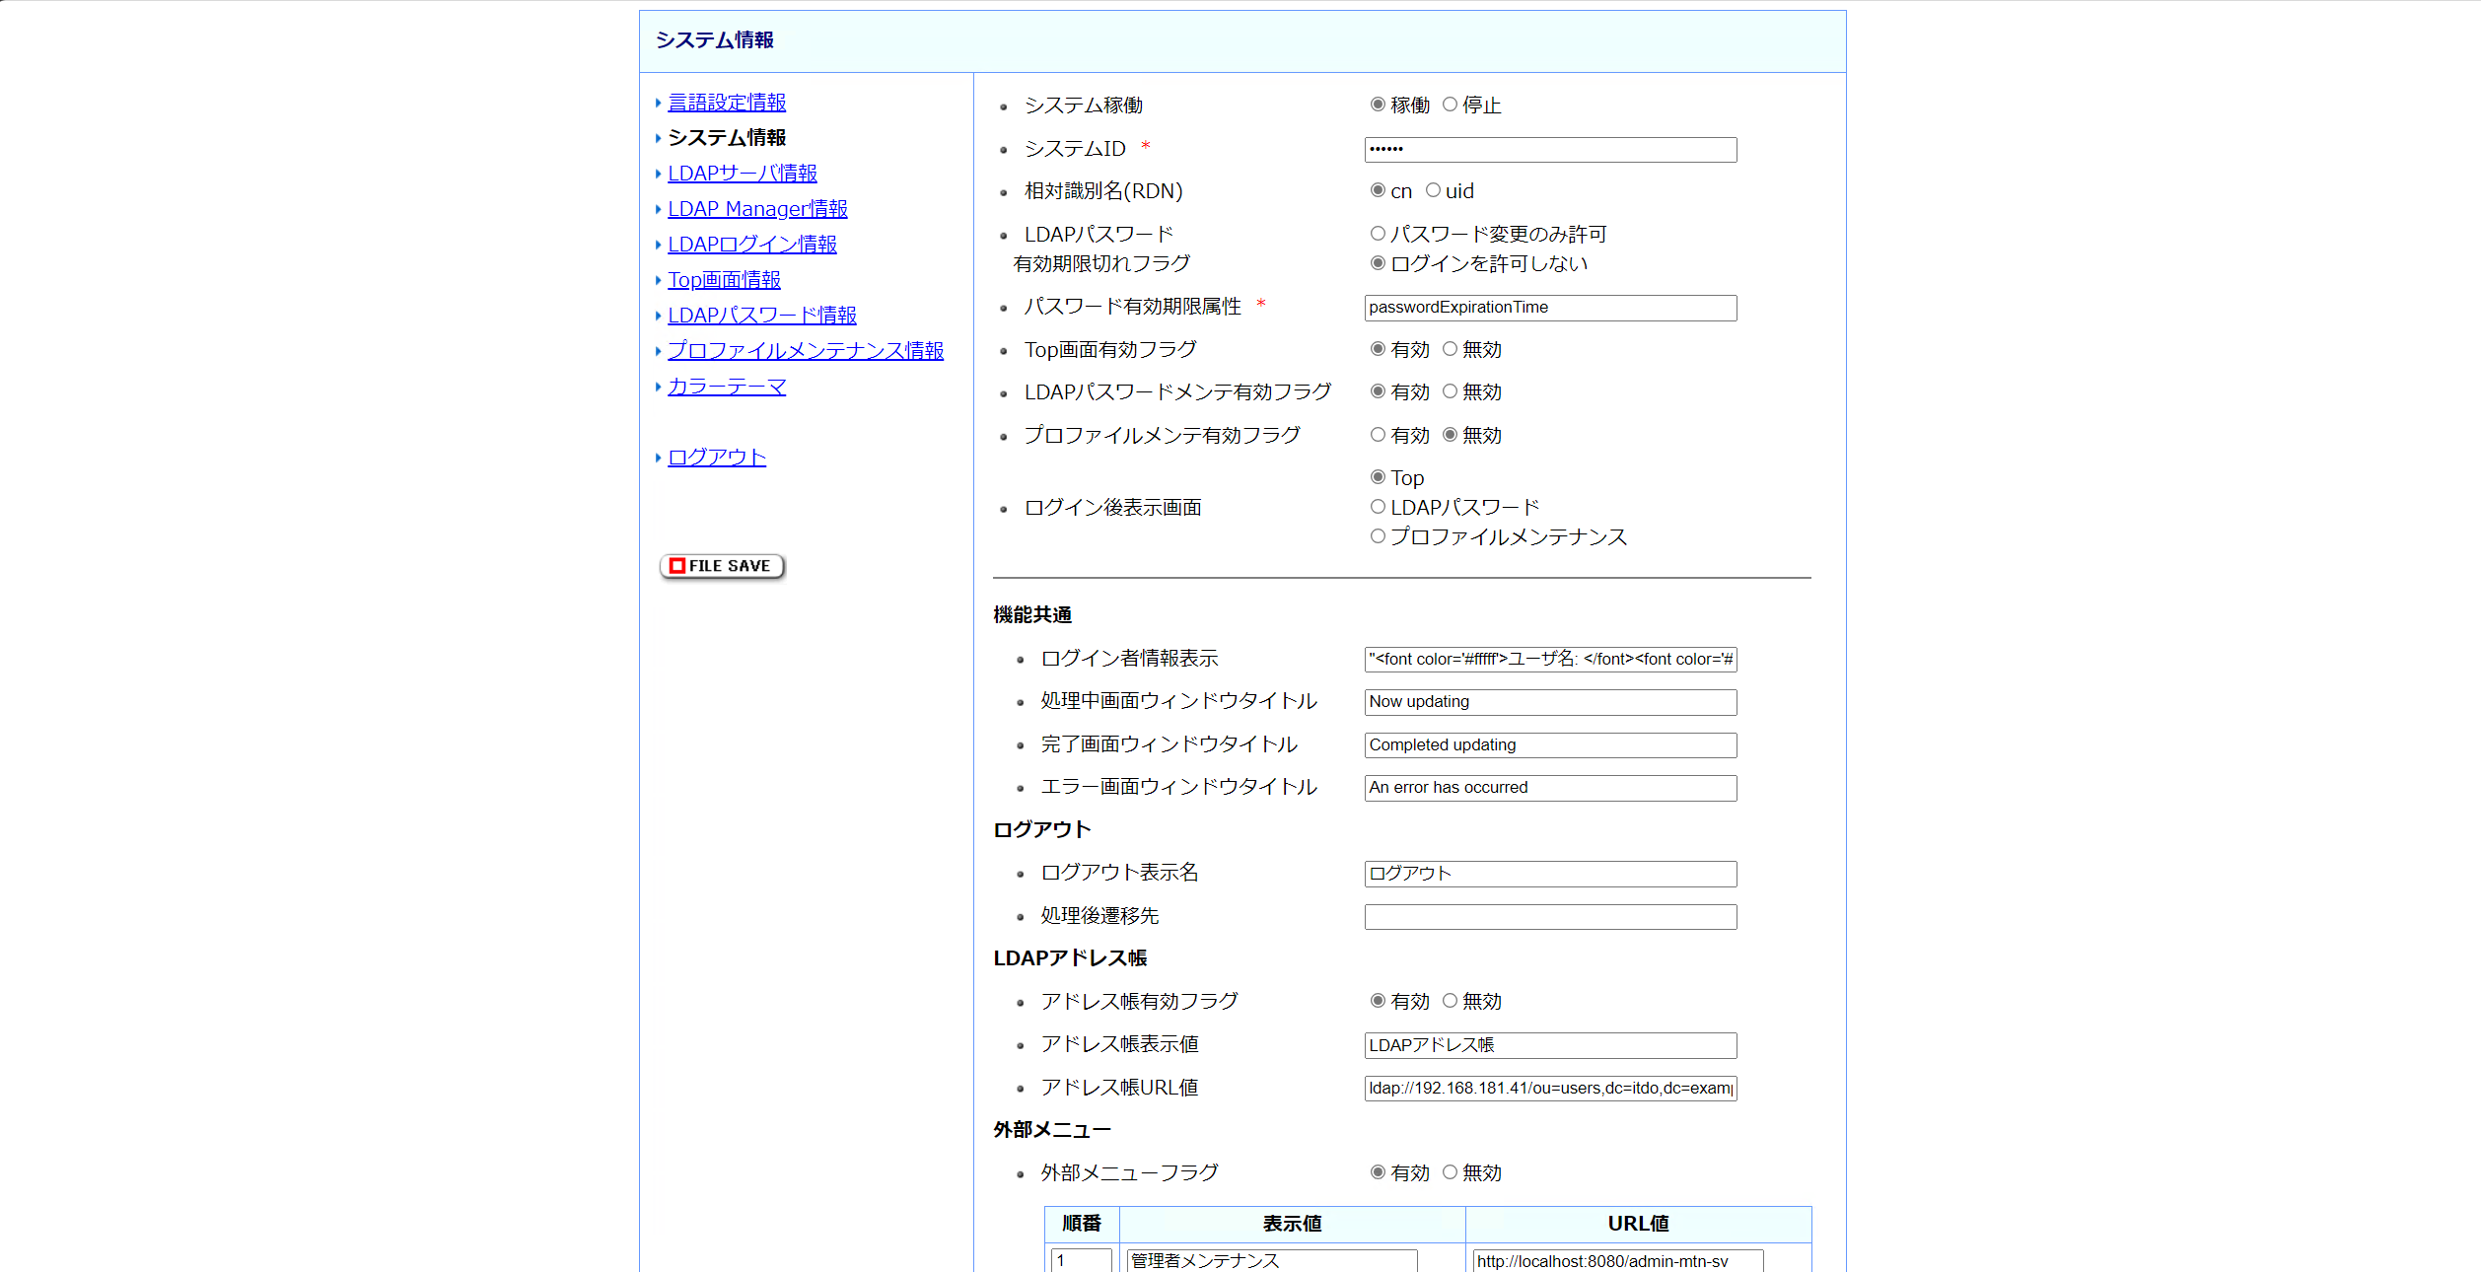Disable アドレス帳有効フラグ
The image size is (2481, 1272).
[x=1450, y=1000]
